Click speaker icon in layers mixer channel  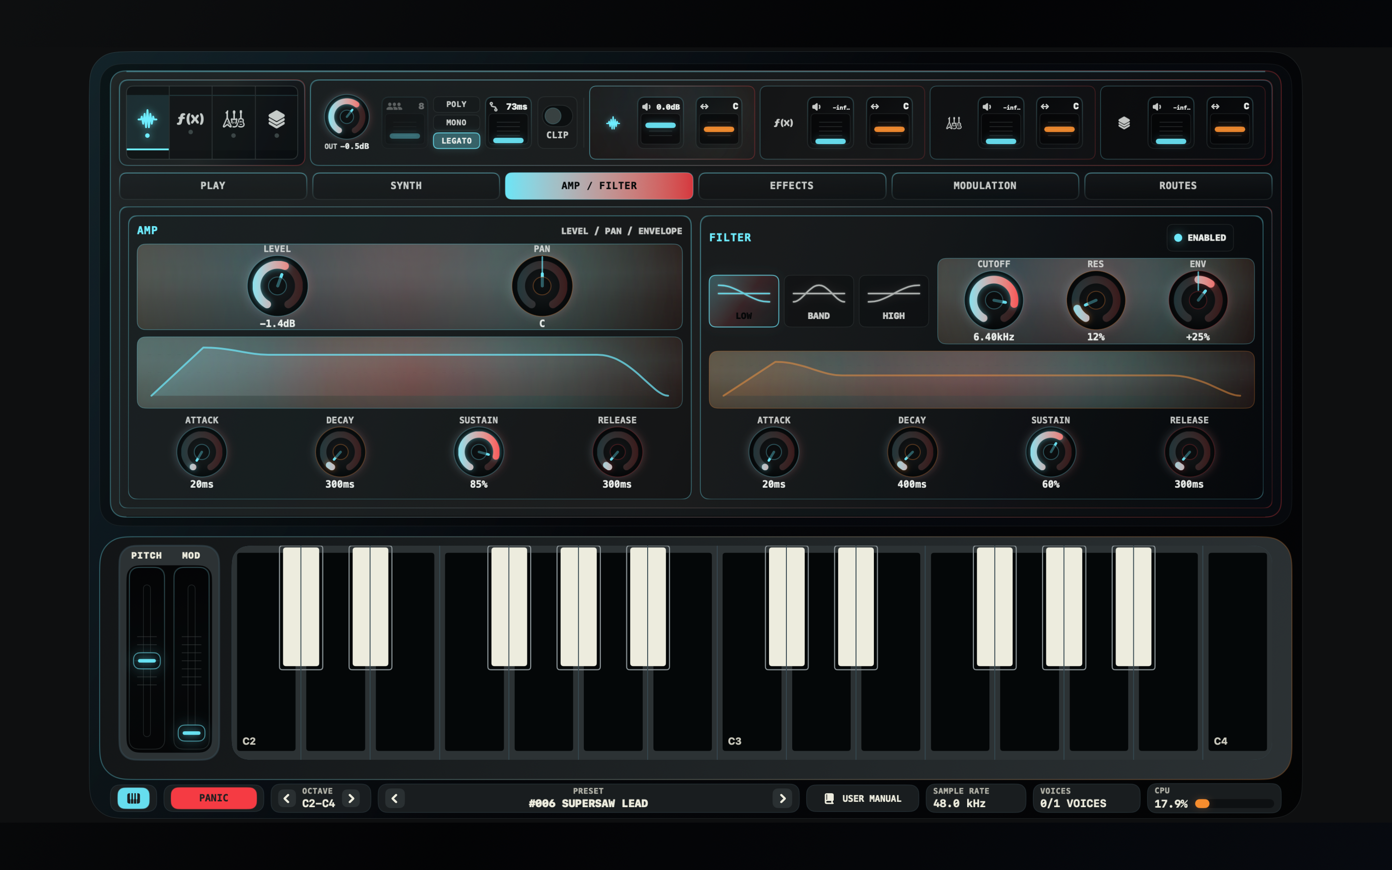click(1157, 106)
